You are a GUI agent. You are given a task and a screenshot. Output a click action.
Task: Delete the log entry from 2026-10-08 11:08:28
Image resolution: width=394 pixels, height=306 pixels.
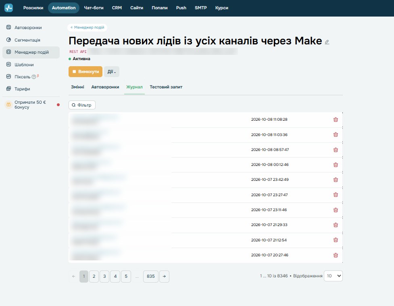click(x=336, y=119)
